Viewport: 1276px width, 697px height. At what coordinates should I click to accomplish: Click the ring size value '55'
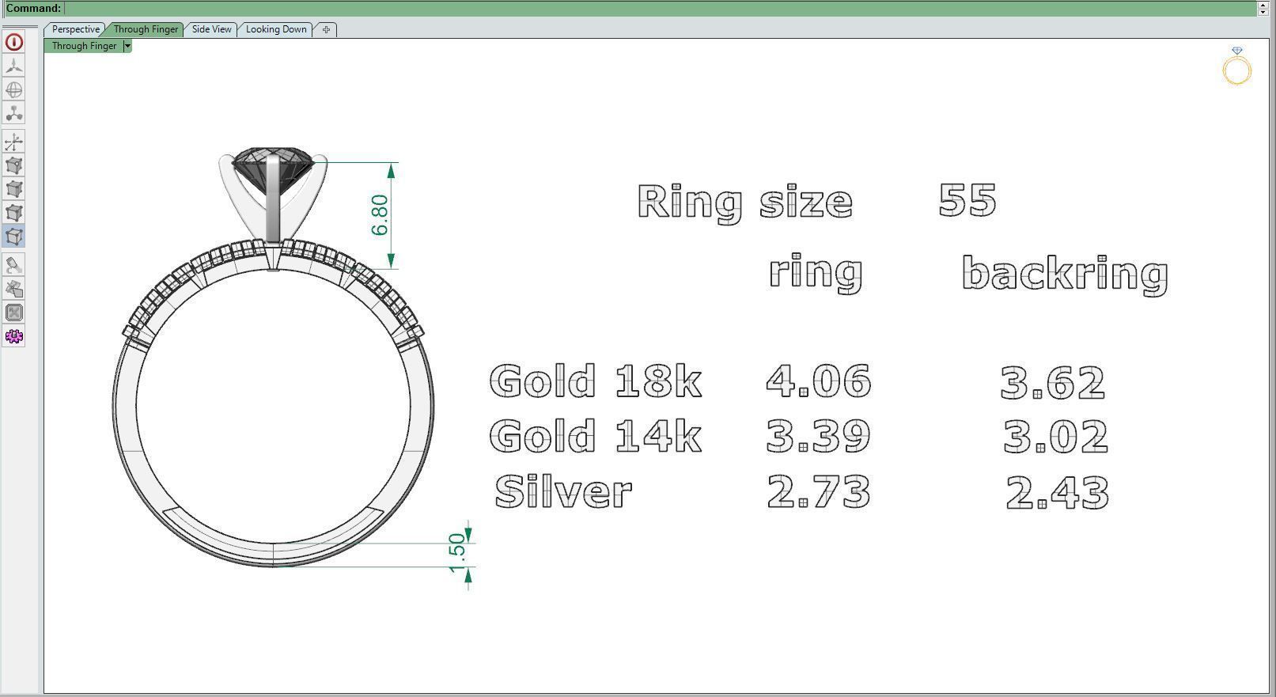[967, 200]
